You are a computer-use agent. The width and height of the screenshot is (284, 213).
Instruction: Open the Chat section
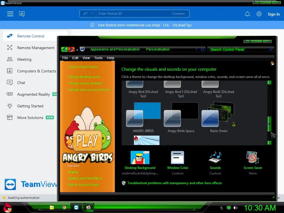21,83
